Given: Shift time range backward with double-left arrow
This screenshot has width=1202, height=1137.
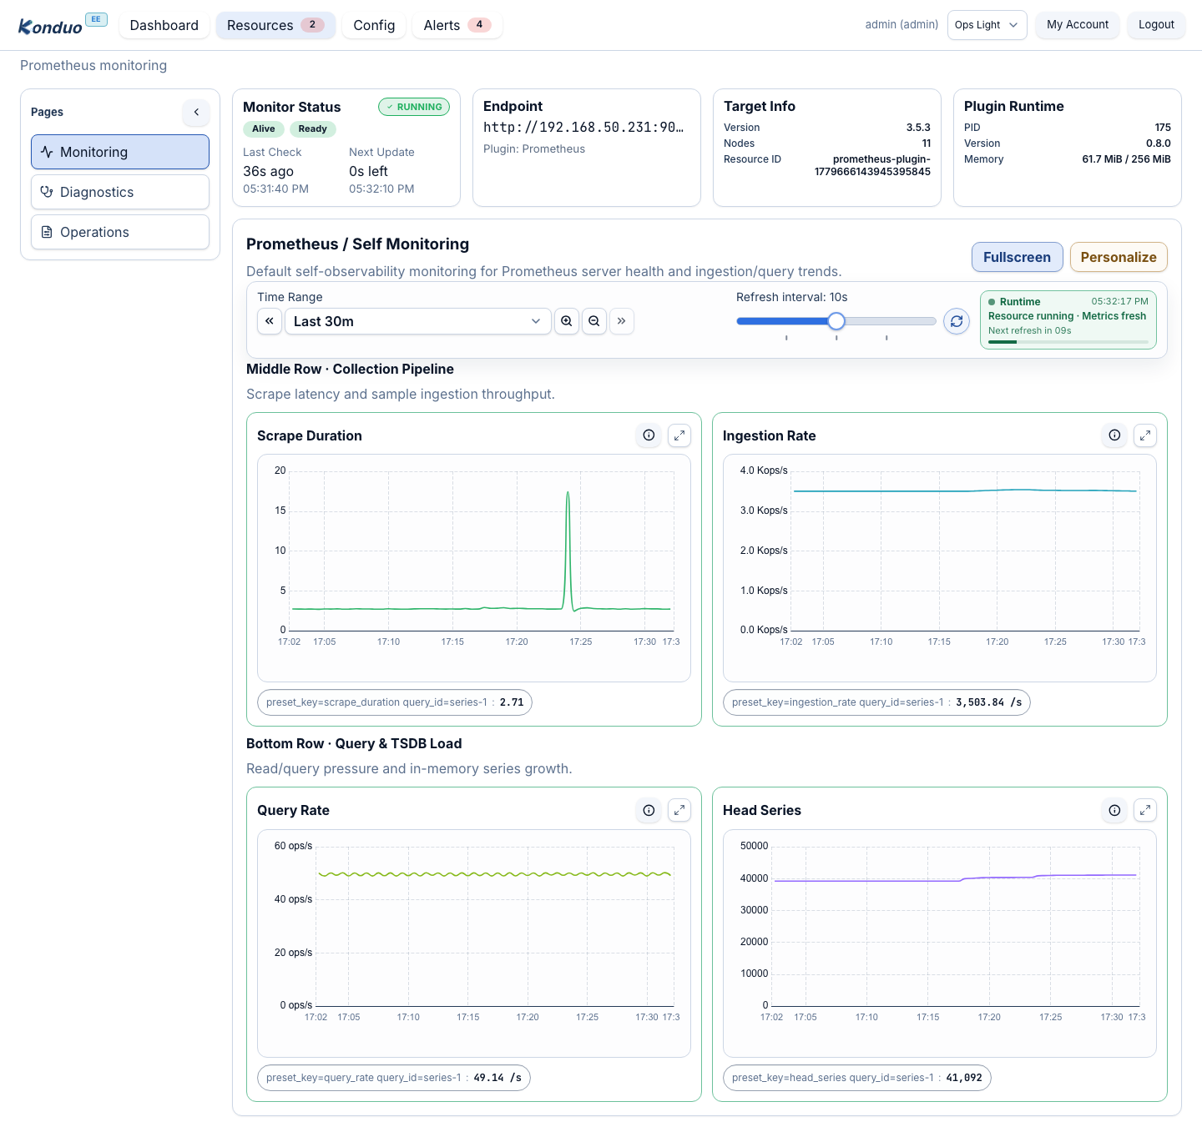Looking at the screenshot, I should (270, 321).
